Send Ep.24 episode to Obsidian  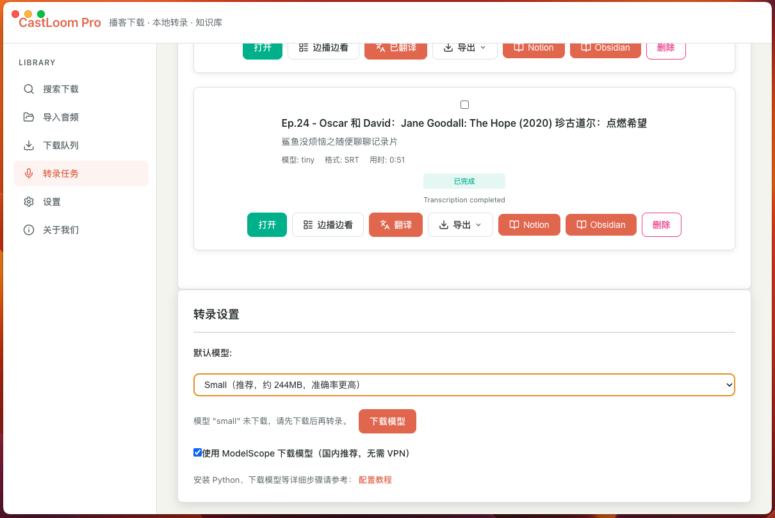tap(601, 225)
